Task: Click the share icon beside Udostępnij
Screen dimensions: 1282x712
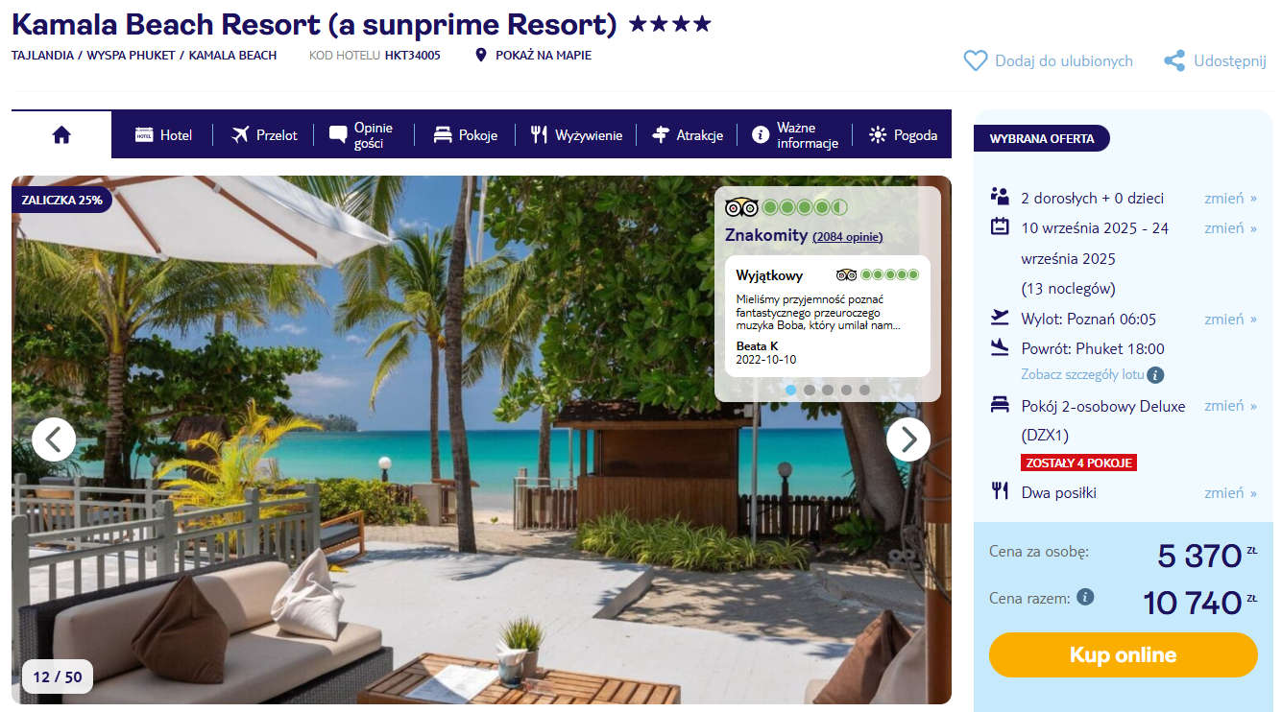Action: [1173, 60]
